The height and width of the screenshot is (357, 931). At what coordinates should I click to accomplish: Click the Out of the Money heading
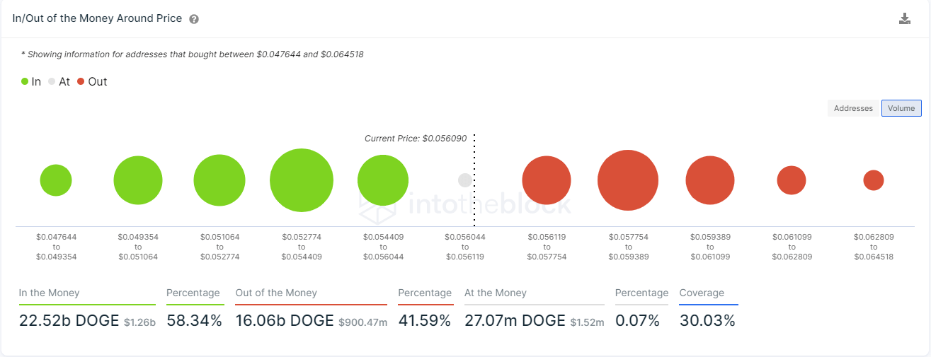point(276,293)
